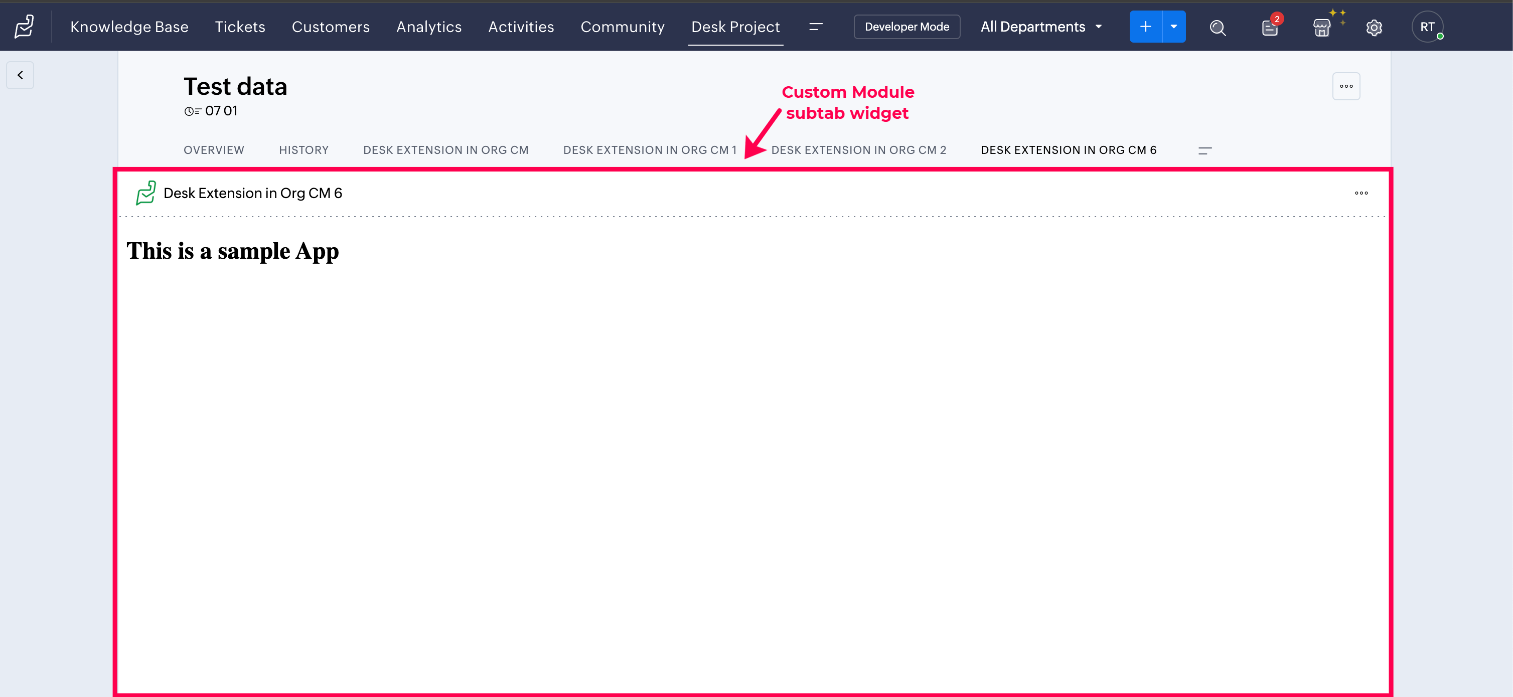Viewport: 1513px width, 697px height.
Task: Open Desk Extension in Org CM 2 subtab
Action: (858, 150)
